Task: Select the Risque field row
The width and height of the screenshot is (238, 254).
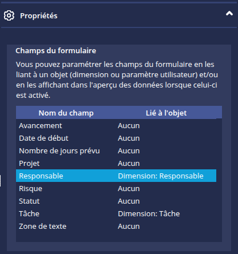Action: (116, 188)
